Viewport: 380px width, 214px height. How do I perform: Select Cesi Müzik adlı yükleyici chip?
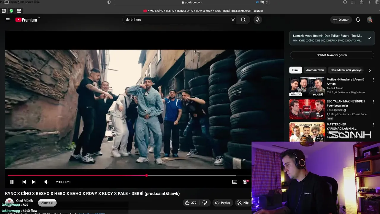(347, 70)
